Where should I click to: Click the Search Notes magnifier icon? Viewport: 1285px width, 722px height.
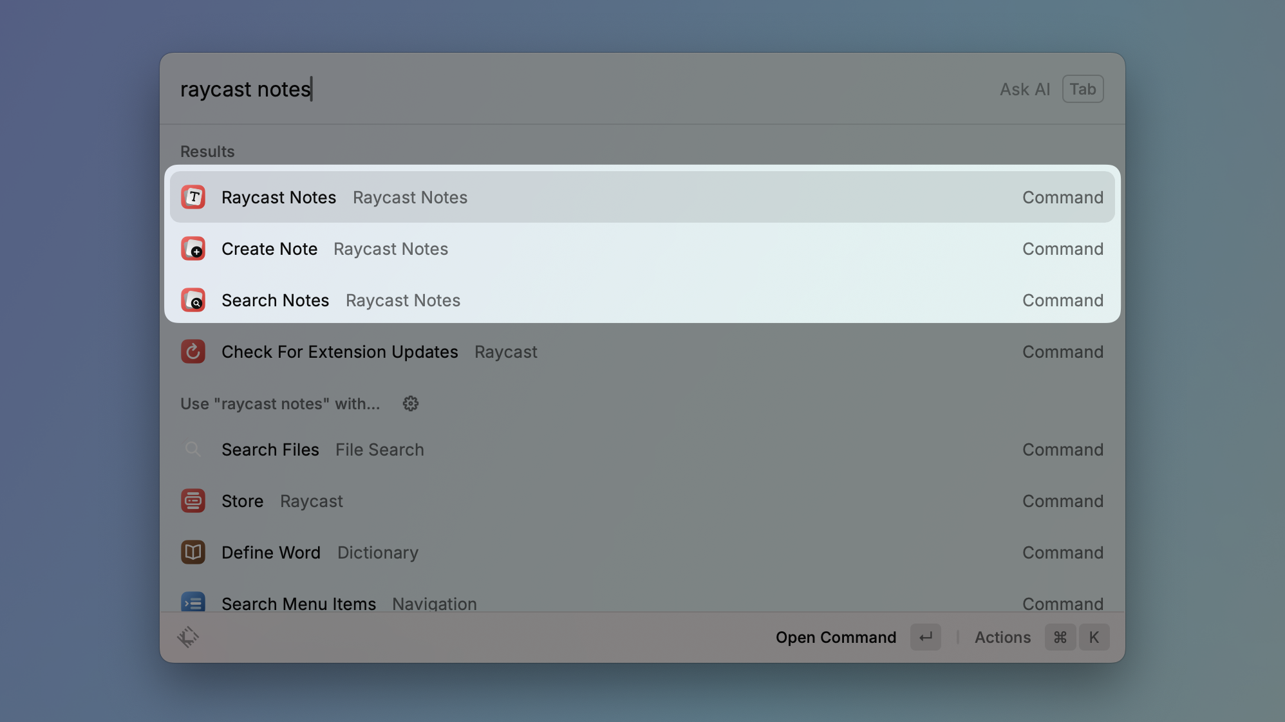(193, 300)
